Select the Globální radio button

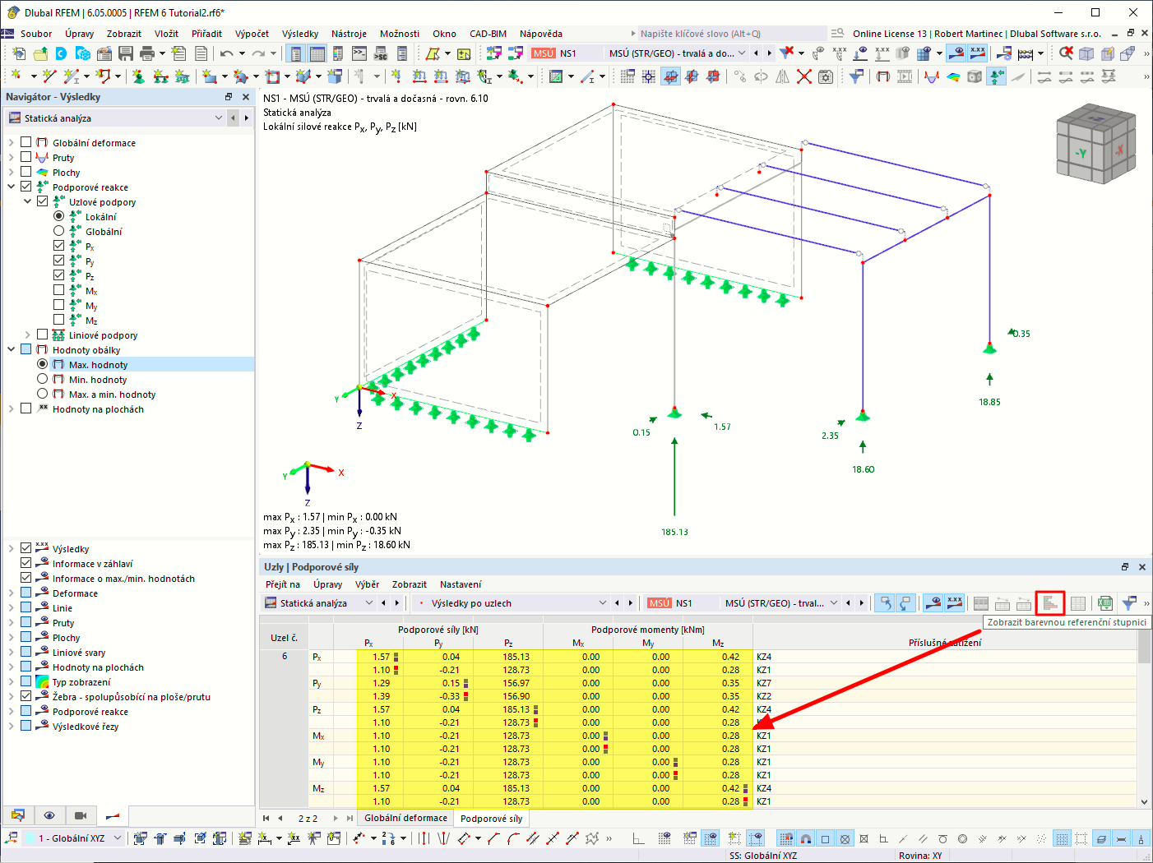(58, 231)
